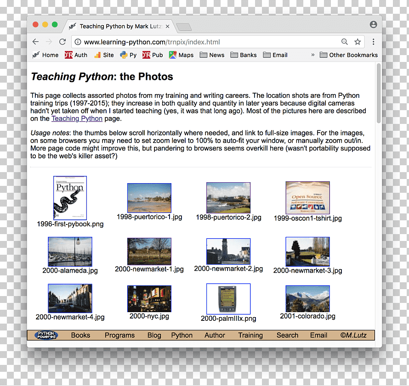Open the zoom magnifier icon in address bar

(x=345, y=42)
